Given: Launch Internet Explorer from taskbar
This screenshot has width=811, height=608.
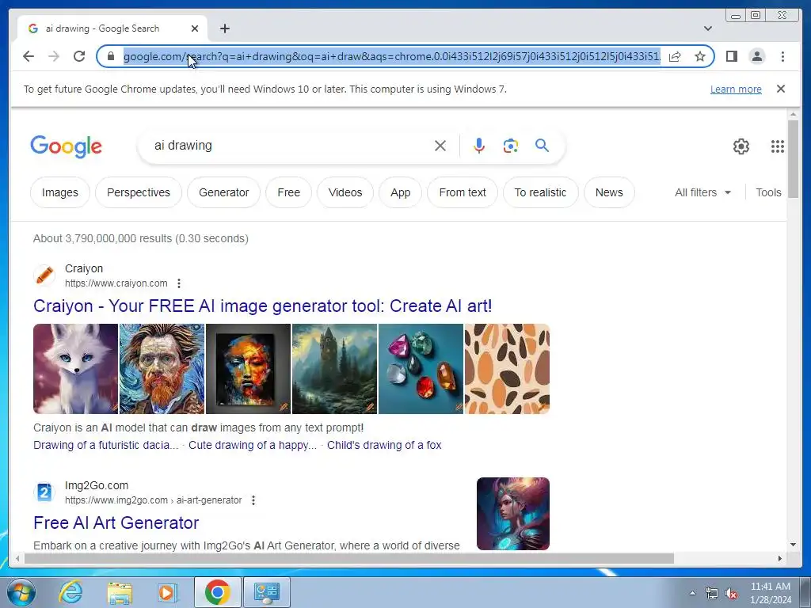Looking at the screenshot, I should pyautogui.click(x=70, y=592).
